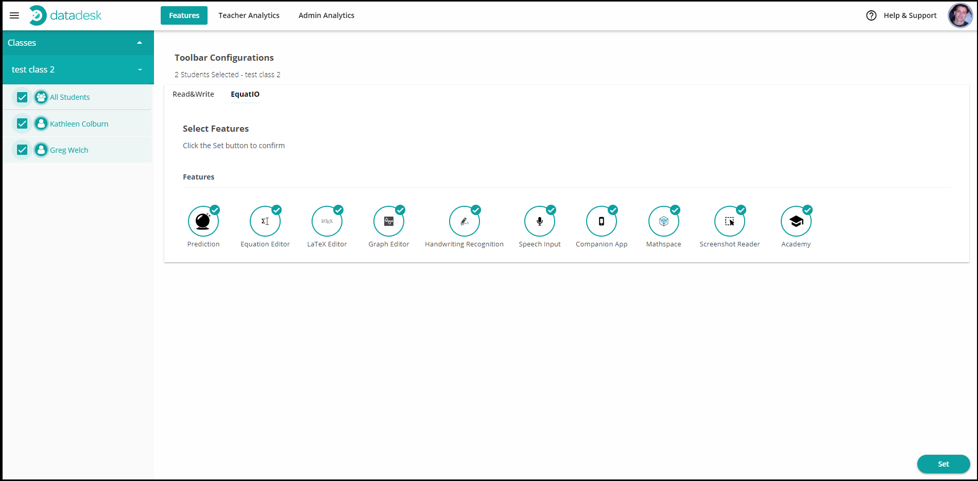Toggle the Speech Input checkmark badge
This screenshot has width=978, height=481.
click(551, 210)
